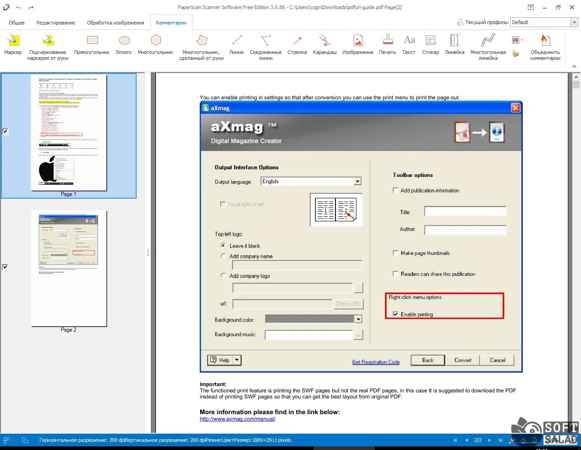Check Add publication information in aXmag dialog

point(395,191)
